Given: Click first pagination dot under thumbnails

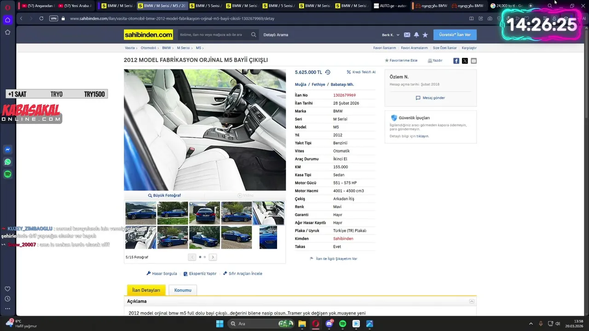Looking at the screenshot, I should click(200, 257).
